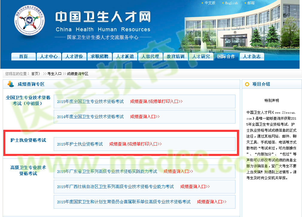Open 2014年度 exam 成绩查询入口 link
The width and height of the screenshot is (302, 217).
[145, 117]
